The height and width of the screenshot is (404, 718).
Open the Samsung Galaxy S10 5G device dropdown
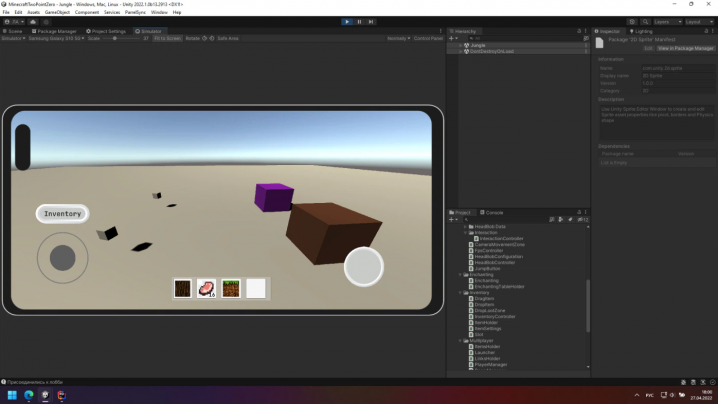(x=56, y=39)
